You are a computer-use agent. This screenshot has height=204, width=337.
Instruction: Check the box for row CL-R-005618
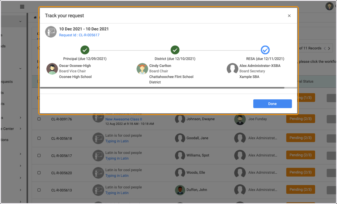(39, 138)
